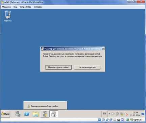Open the Устройства menu
This screenshot has width=146, height=123.
click(x=25, y=7)
